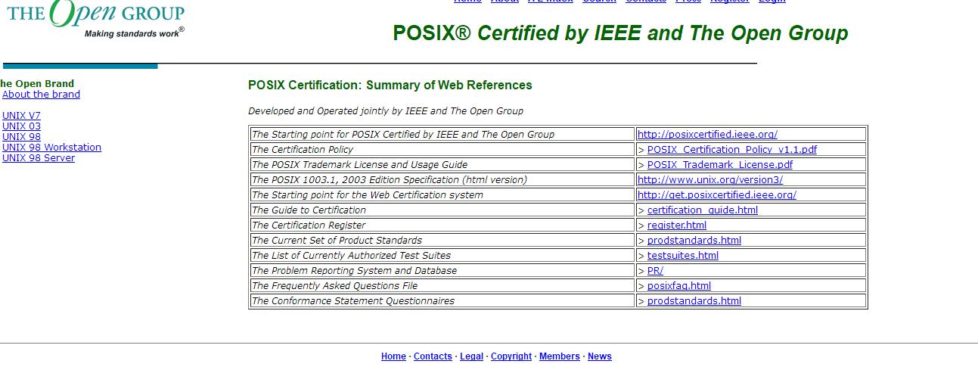View the register.html certification register

[676, 225]
